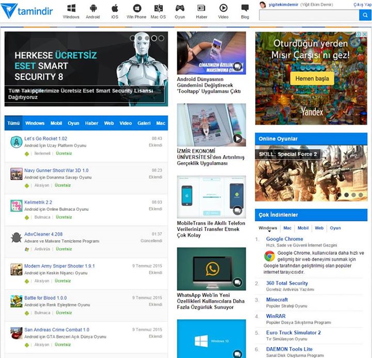Image resolution: width=372 pixels, height=358 pixels.
Task: Open Battle for Blood 1.0.0 link
Action: (x=45, y=298)
